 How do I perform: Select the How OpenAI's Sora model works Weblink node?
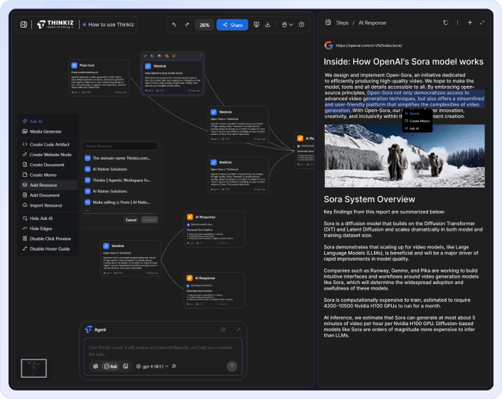pos(172,77)
